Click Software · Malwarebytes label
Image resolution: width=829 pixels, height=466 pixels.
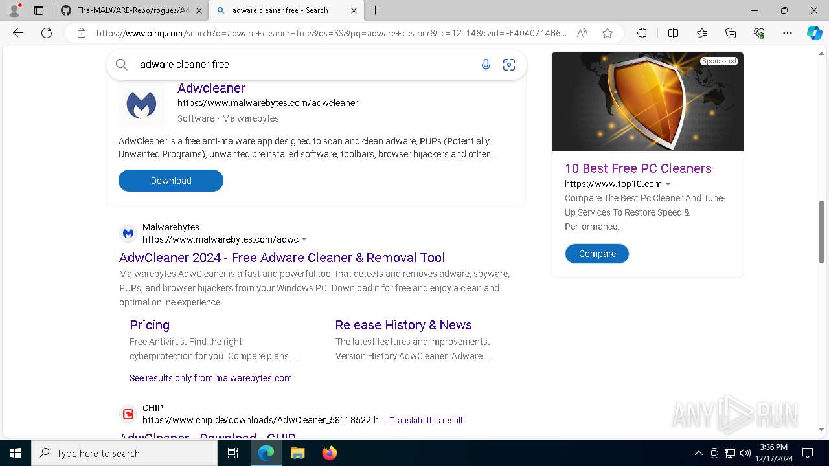coord(228,118)
